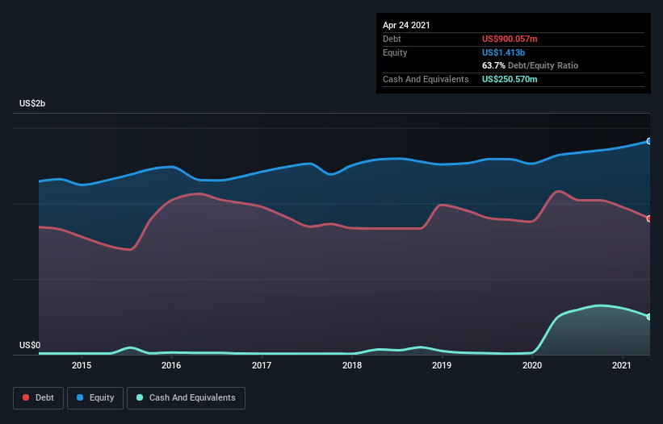Toggle the Debt legend button
Image resolution: width=663 pixels, height=424 pixels.
pyautogui.click(x=39, y=398)
